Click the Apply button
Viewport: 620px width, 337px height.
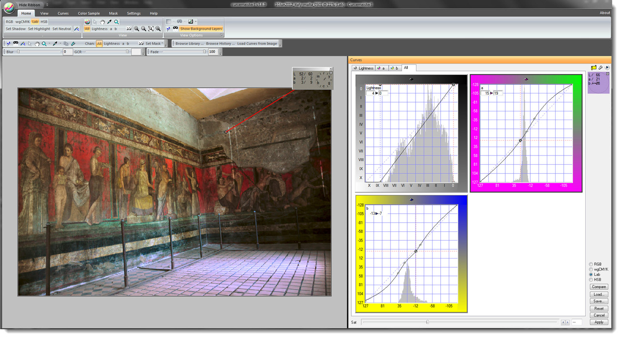pyautogui.click(x=599, y=322)
